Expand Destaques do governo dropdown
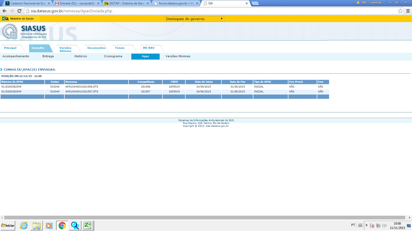This screenshot has height=231, width=412. coord(194,19)
